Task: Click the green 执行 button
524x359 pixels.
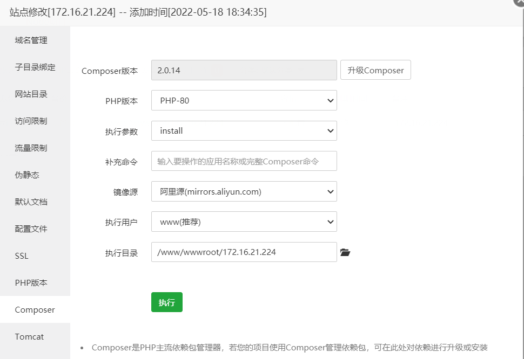Action: pyautogui.click(x=167, y=302)
